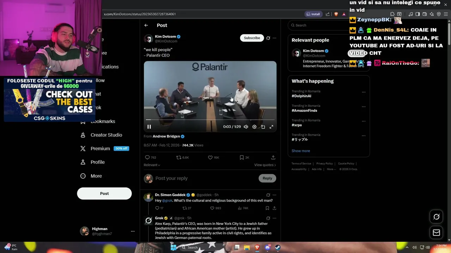Screen dimensions: 451x253
Task: Expand the Relevant replies sort dropdown
Action: click(x=152, y=165)
